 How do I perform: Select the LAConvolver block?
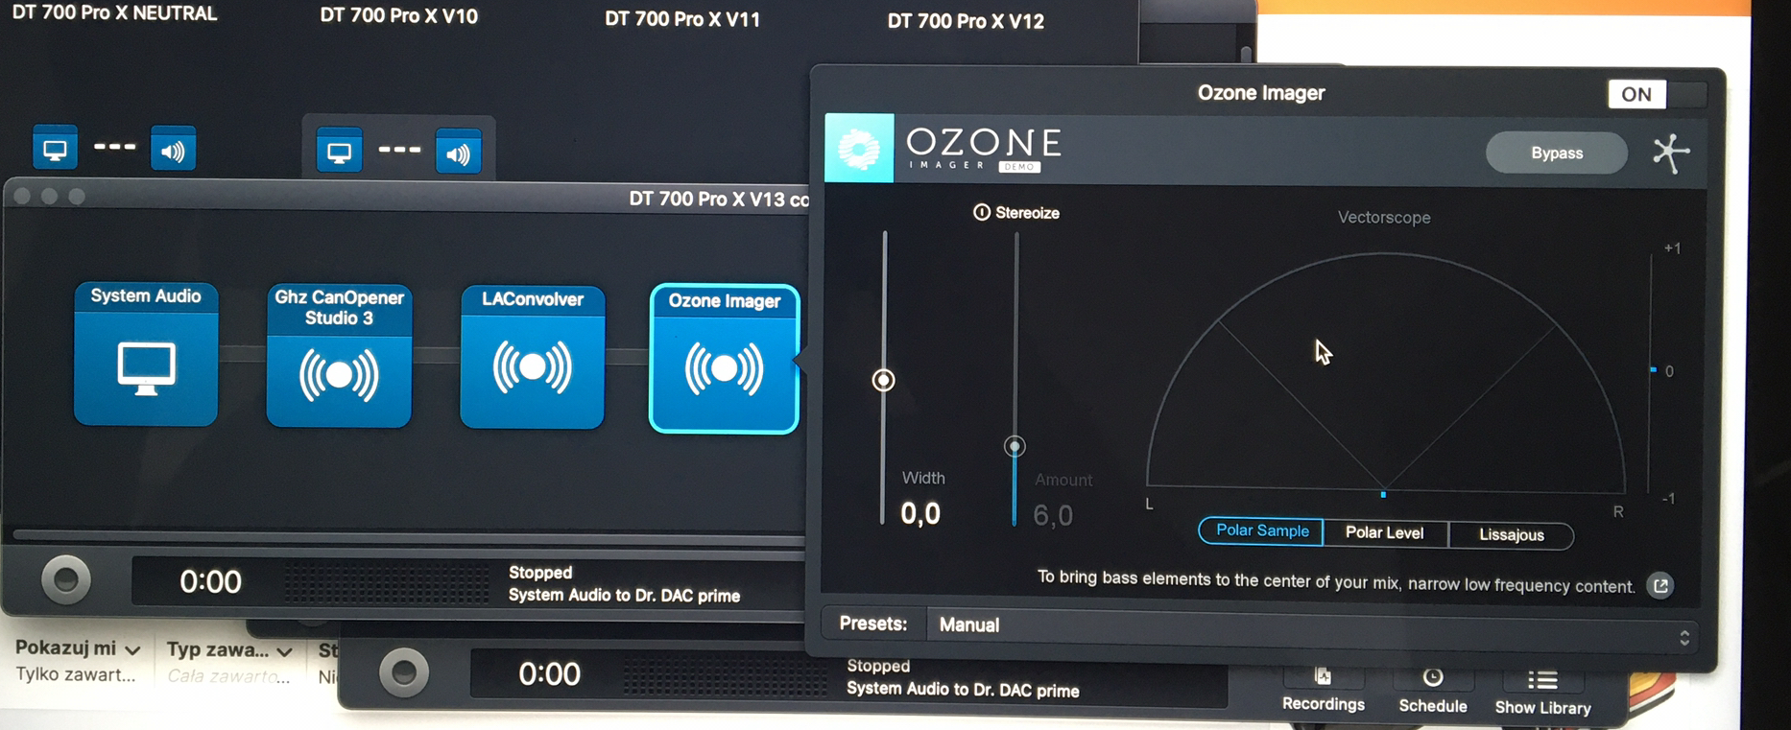(x=533, y=357)
